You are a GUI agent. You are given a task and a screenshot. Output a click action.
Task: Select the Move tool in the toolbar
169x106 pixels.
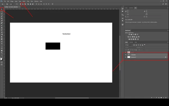point(2,9)
